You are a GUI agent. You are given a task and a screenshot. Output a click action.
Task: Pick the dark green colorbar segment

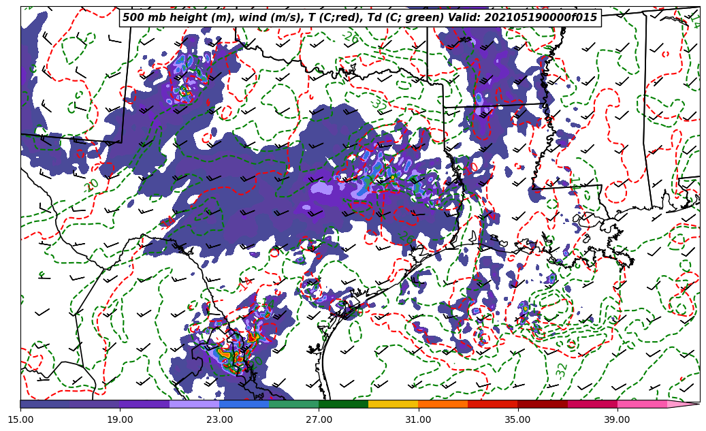343,404
